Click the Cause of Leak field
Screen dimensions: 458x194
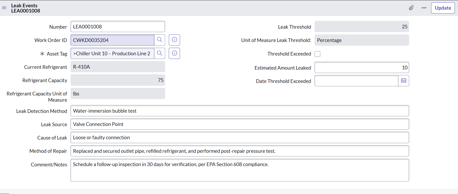click(x=240, y=137)
